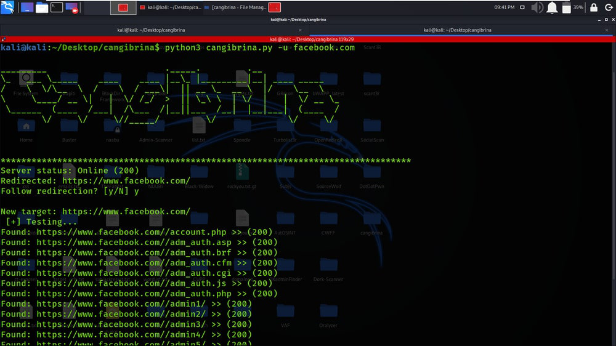Image resolution: width=616 pixels, height=346 pixels.
Task: Click the red 119x29 terminal title strip
Action: click(x=312, y=39)
